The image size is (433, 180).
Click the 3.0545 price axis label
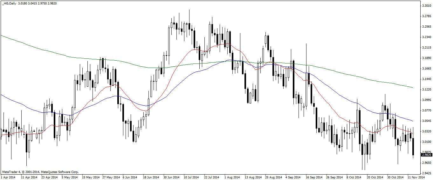click(x=426, y=121)
